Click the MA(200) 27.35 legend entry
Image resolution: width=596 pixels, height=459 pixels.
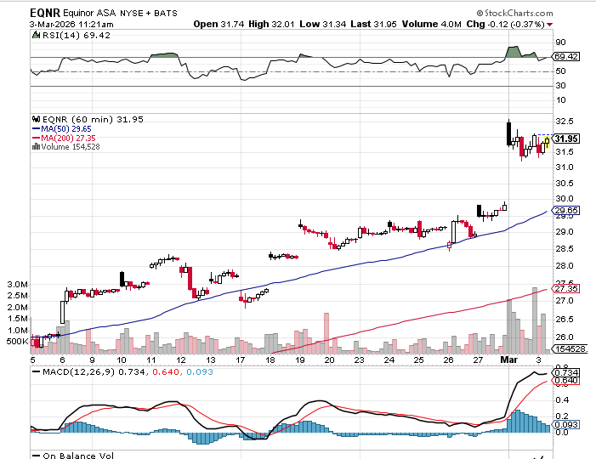coord(64,139)
